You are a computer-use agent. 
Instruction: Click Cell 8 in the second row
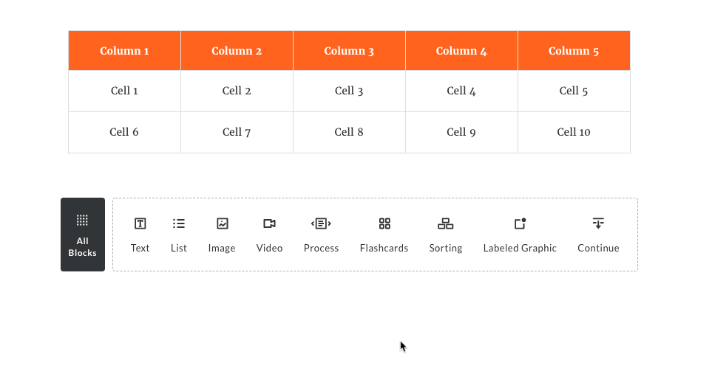(349, 132)
